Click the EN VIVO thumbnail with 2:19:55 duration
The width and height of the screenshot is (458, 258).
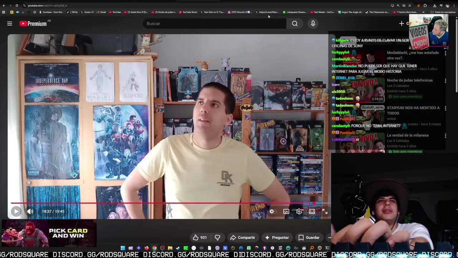coord(362,90)
